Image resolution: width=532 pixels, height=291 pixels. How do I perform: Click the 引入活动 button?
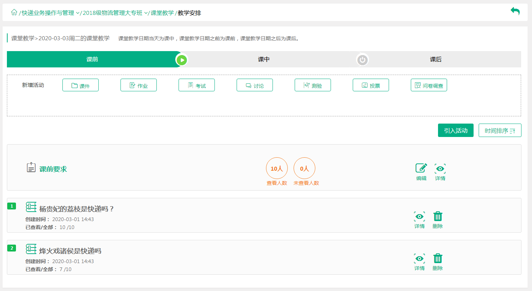(x=455, y=130)
